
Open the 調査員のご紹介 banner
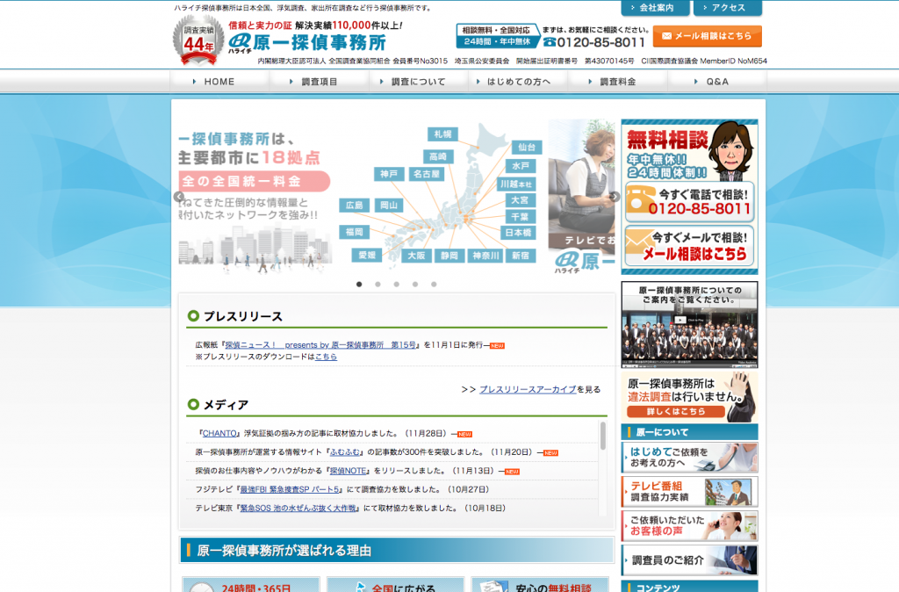[689, 560]
